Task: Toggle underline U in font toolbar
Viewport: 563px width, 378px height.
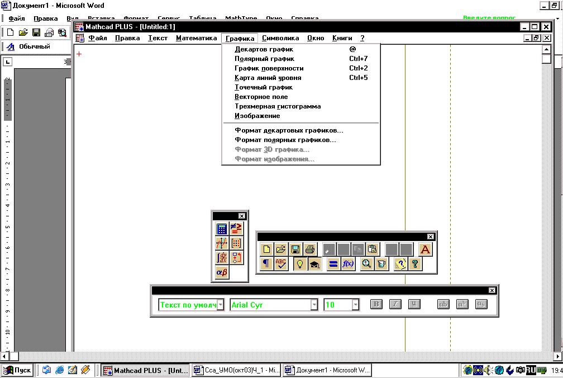Action: 414,304
